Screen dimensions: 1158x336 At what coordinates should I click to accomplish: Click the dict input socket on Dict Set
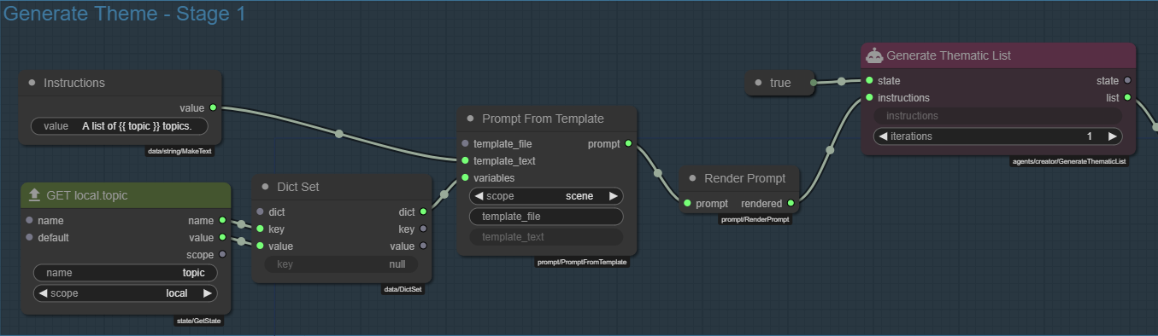260,211
